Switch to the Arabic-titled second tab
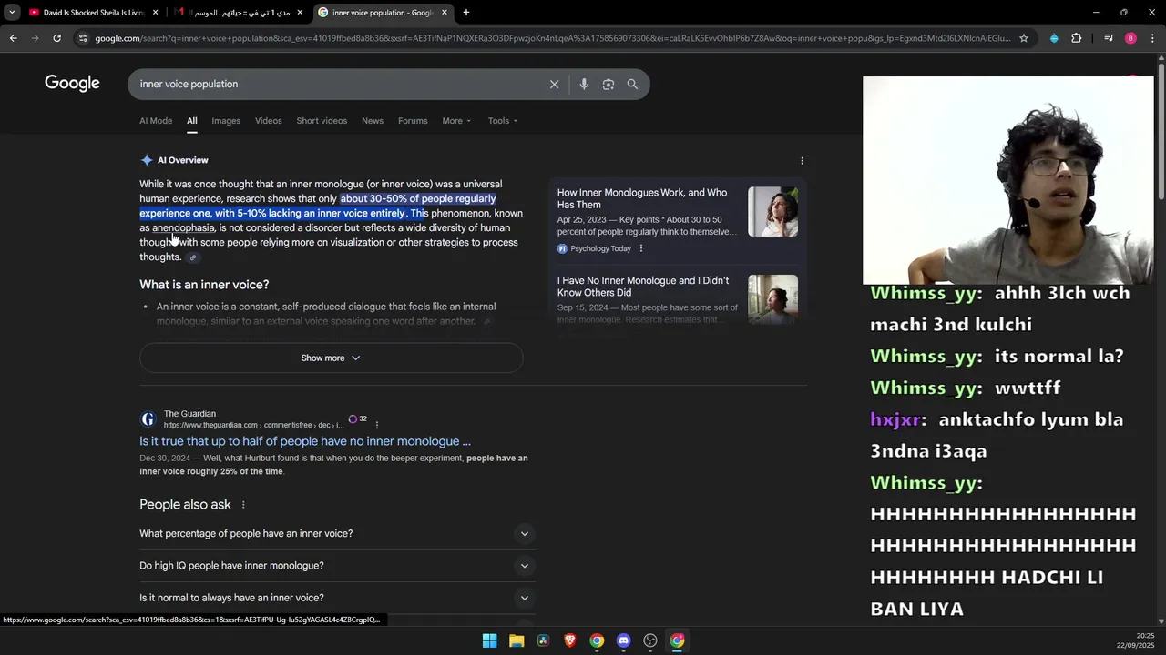Viewport: 1166px width, 655px height. pyautogui.click(x=240, y=13)
